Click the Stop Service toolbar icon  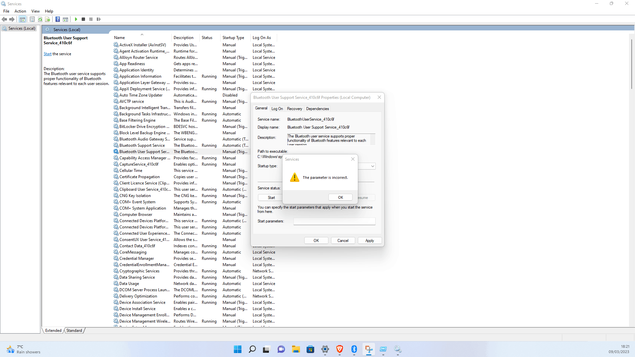(83, 19)
